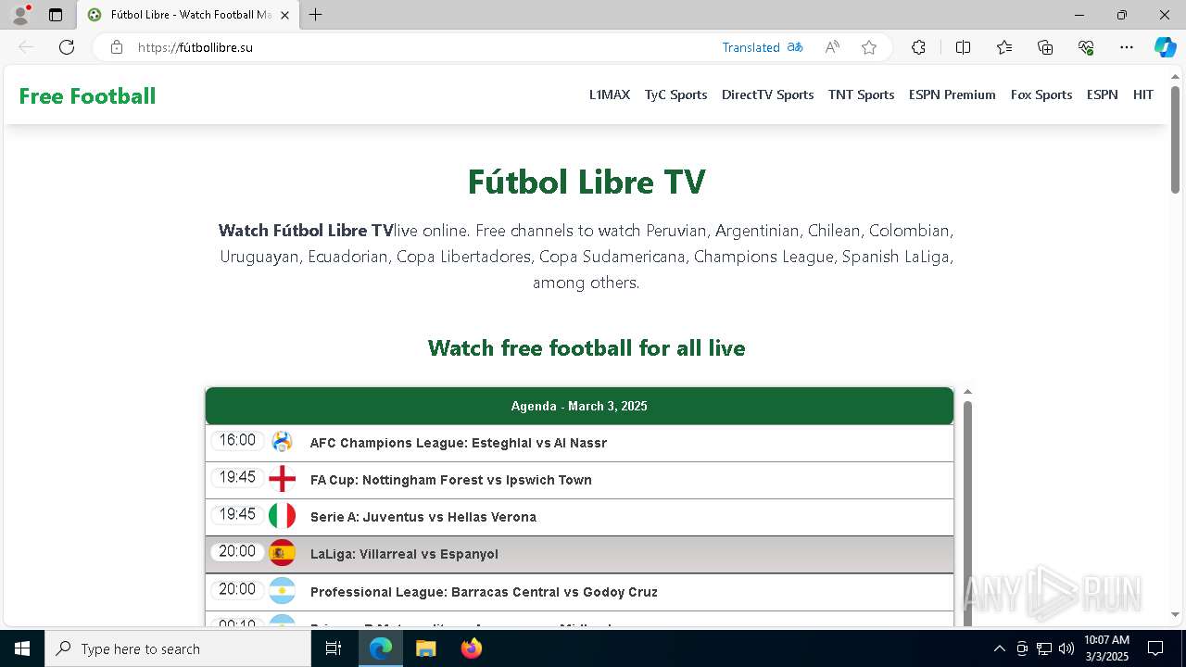This screenshot has width=1186, height=667.
Task: Click Spain flag on LaLiga row
Action: point(282,553)
